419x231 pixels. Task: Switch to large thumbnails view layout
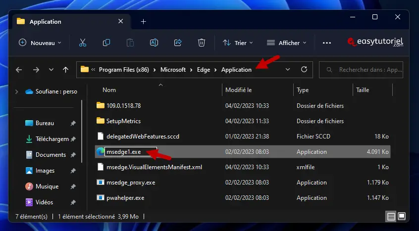point(402,217)
